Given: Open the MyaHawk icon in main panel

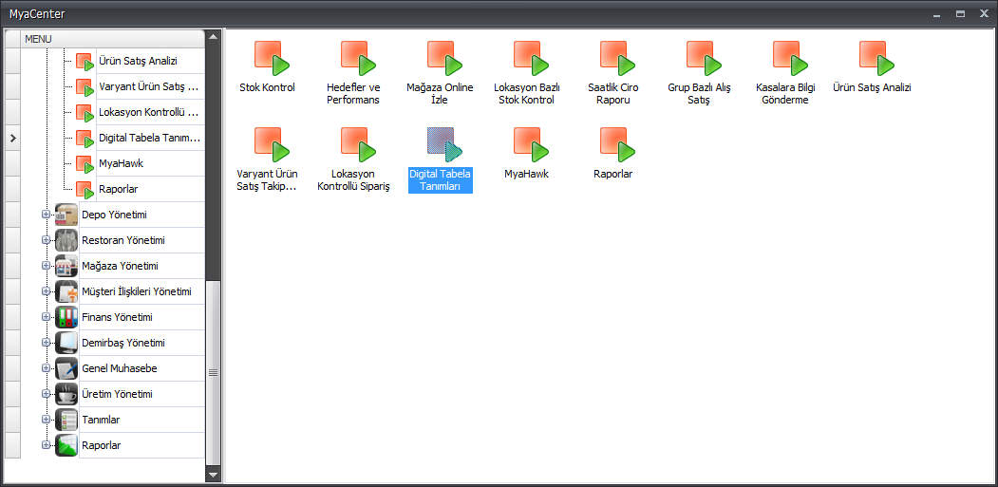Looking at the screenshot, I should tap(532, 144).
